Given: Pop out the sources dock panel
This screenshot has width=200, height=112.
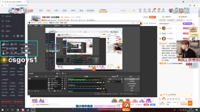Looking at the screenshot, I should (x=66, y=77).
